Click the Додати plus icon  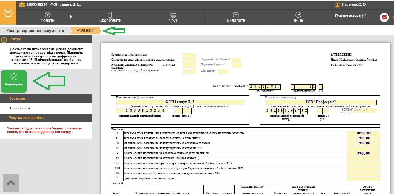coord(47,14)
